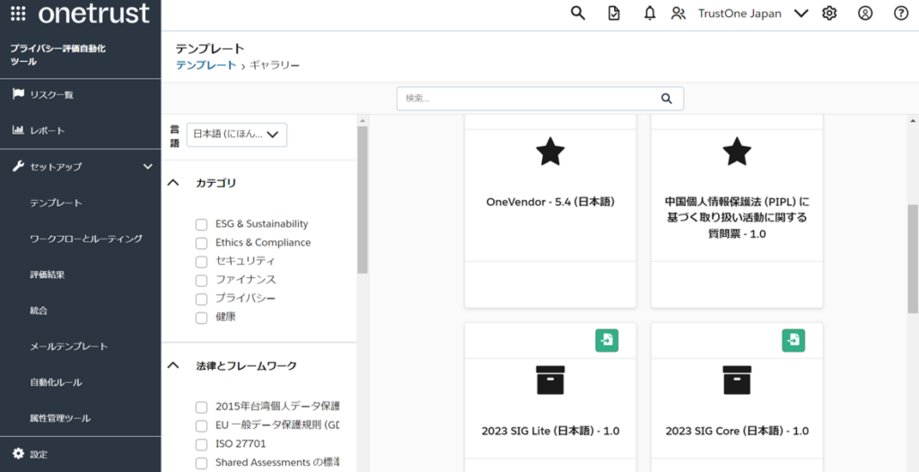Open 2023 SIG Core (日本語) - 1.0 template
Image resolution: width=919 pixels, height=472 pixels.
pyautogui.click(x=737, y=431)
